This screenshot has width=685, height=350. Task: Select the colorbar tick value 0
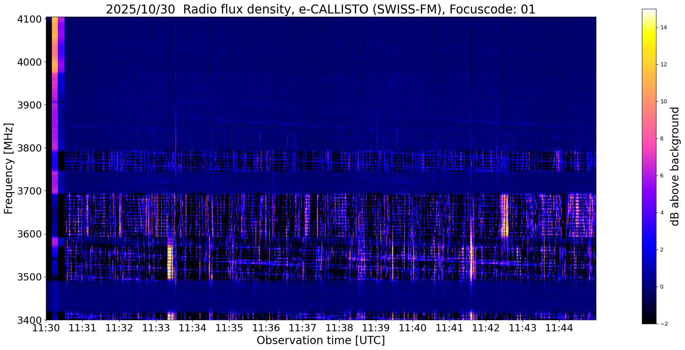pos(662,287)
